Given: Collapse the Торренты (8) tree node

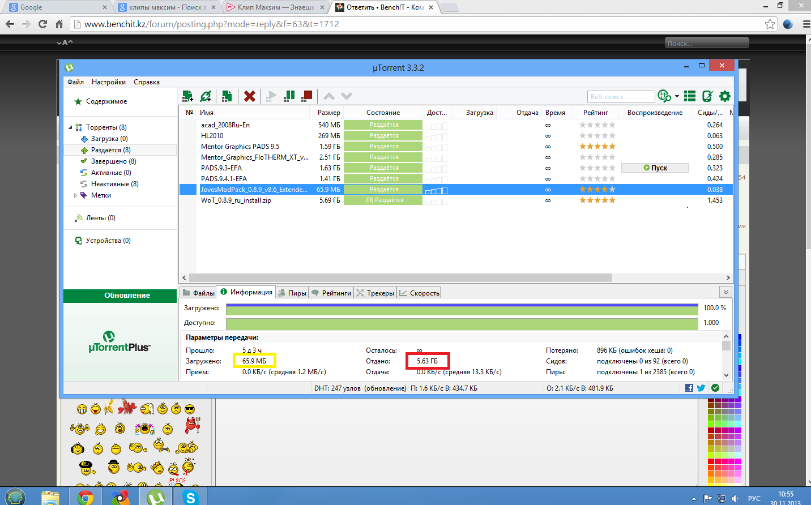Looking at the screenshot, I should coord(71,127).
